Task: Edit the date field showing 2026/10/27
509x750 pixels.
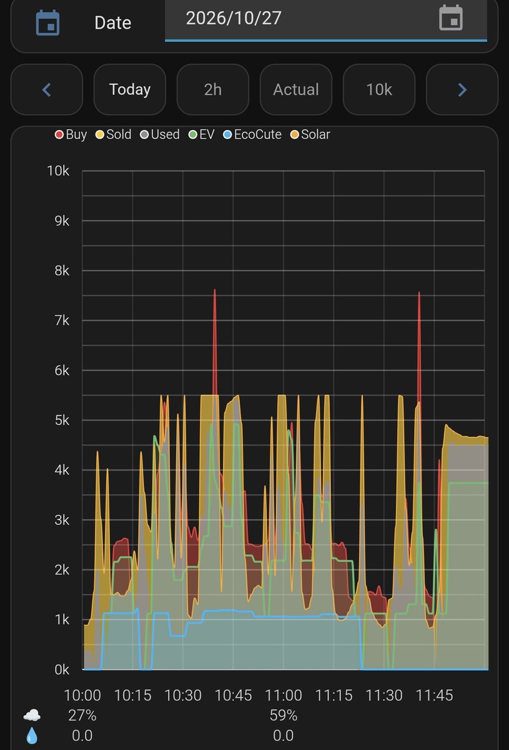Action: 326,19
